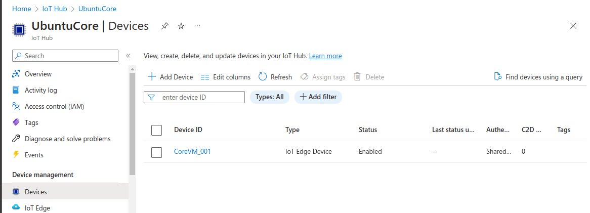This screenshot has height=213, width=590.
Task: Focus the enter device ID filter field
Action: pos(194,97)
